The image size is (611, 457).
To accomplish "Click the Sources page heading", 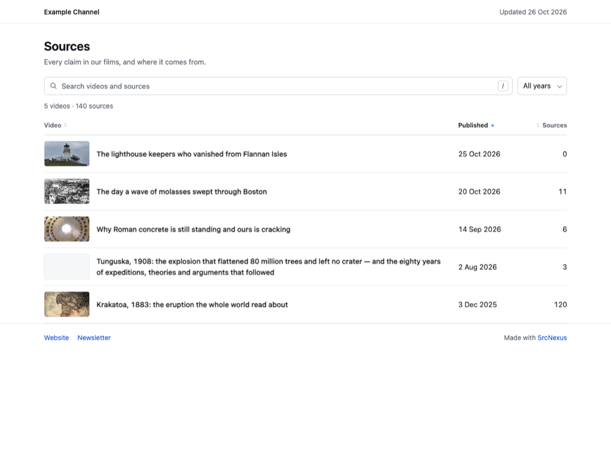I will [x=67, y=46].
